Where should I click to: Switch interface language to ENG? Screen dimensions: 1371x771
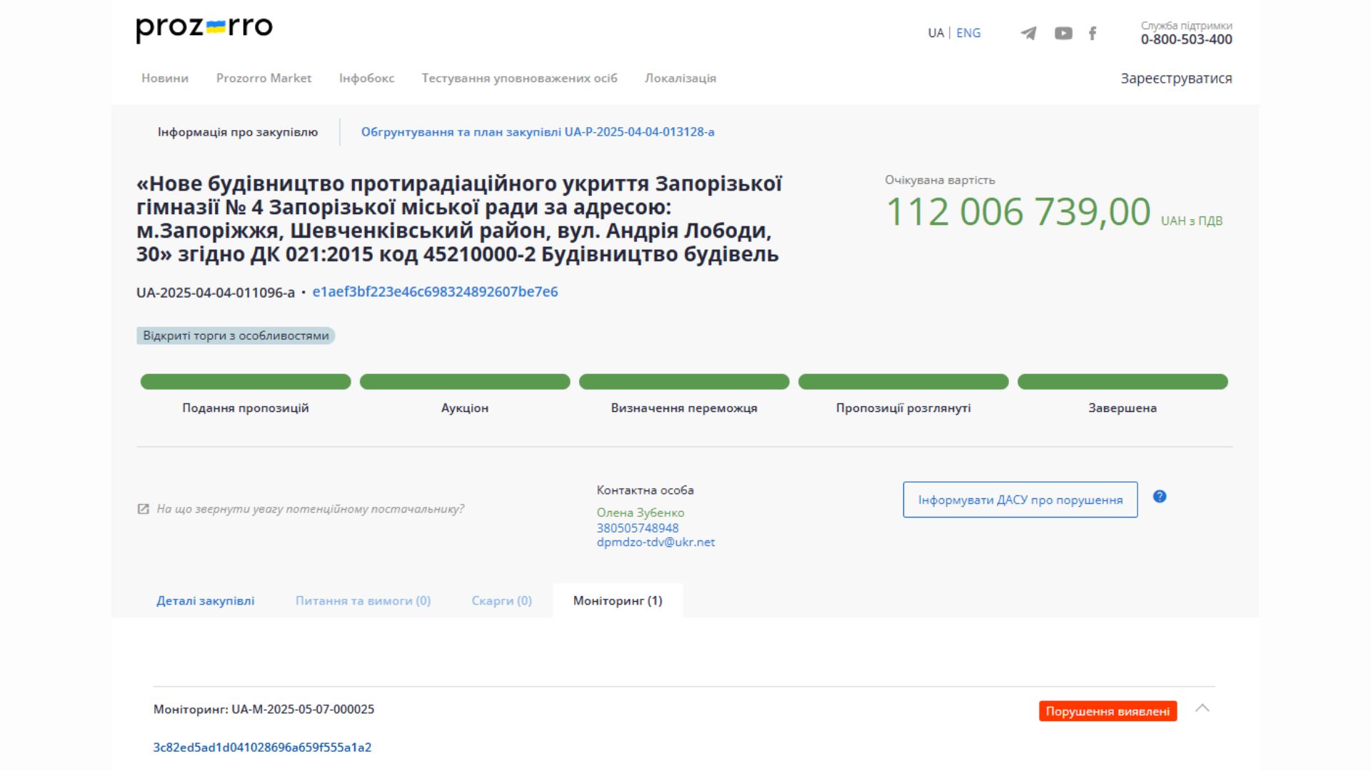pos(968,33)
